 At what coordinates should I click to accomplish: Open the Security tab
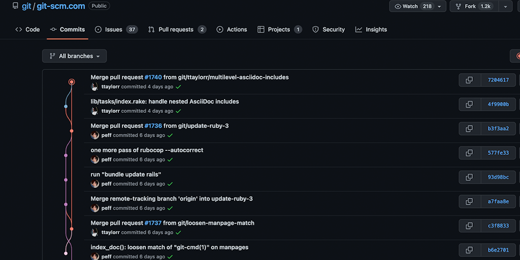[329, 29]
